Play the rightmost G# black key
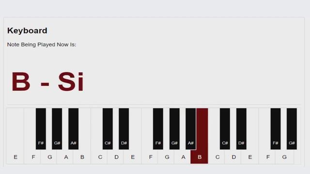The height and width of the screenshot is (174, 310). tap(292, 129)
